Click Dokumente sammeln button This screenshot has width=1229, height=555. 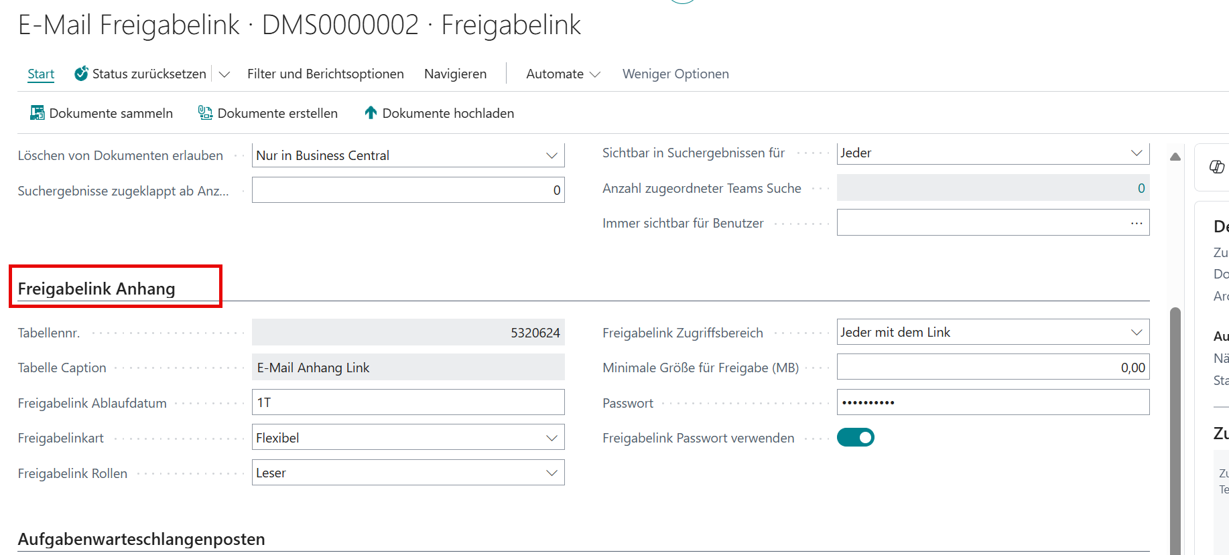coord(102,113)
